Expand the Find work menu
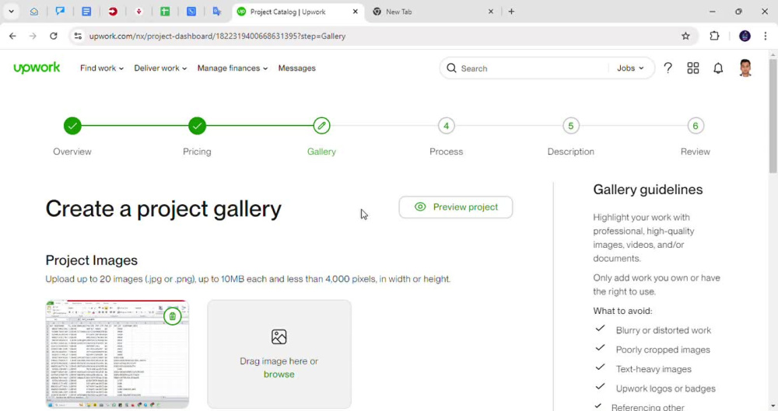This screenshot has height=411, width=778. (102, 68)
